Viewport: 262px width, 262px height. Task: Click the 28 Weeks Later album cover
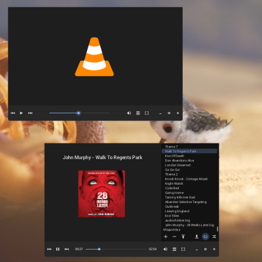pos(102,194)
